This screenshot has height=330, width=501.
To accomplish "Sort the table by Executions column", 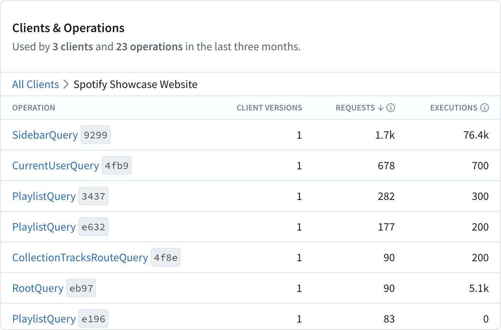I will tap(454, 108).
